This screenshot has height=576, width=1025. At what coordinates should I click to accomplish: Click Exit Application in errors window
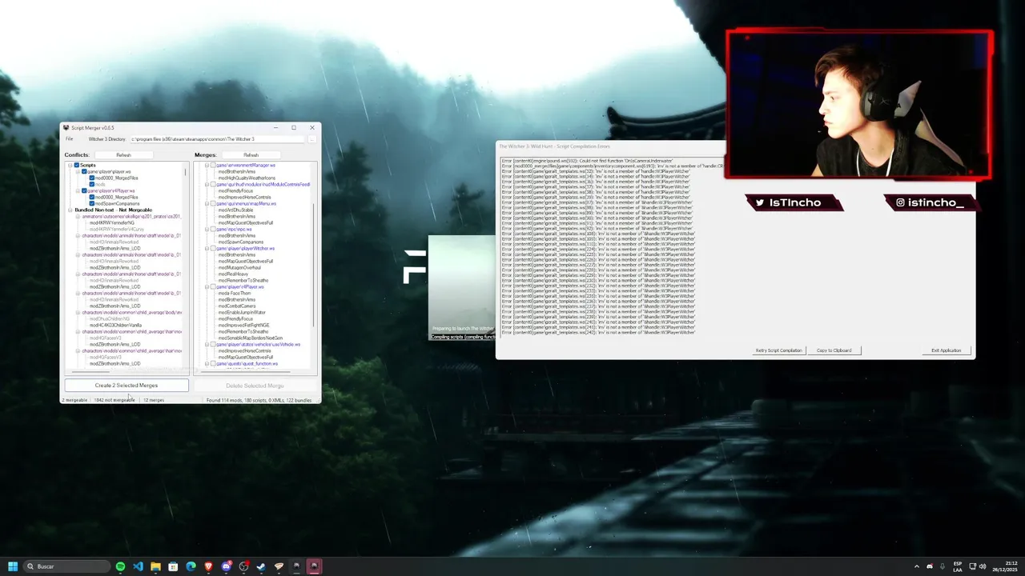coord(946,350)
